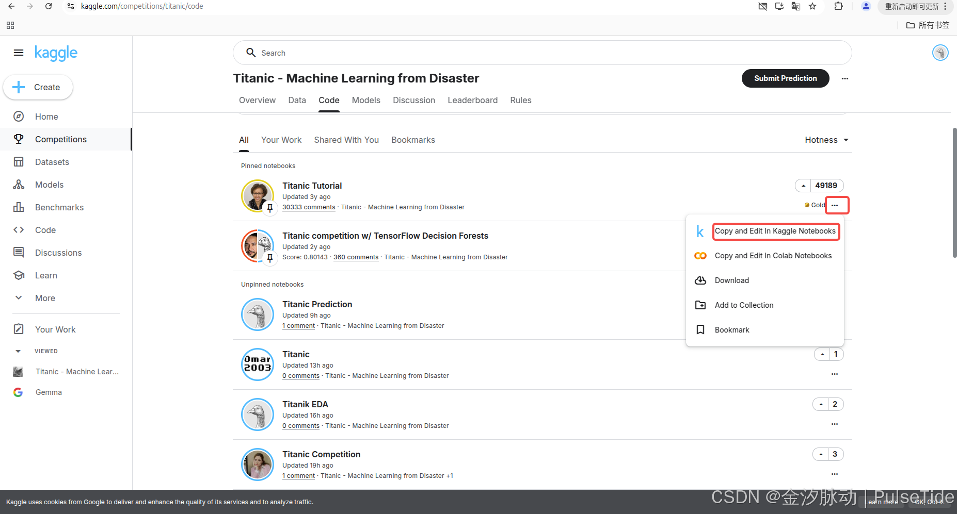Open the Discussion tab
Viewport: 957px width, 514px height.
(x=414, y=100)
